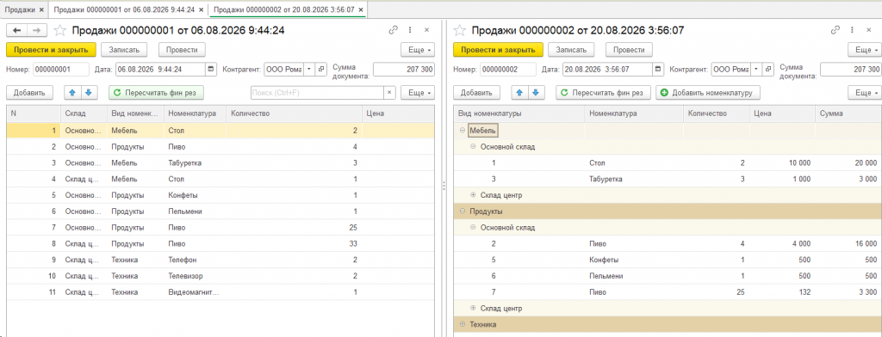Image resolution: width=882 pixels, height=337 pixels.
Task: Click Провести in document 000000002
Action: tap(629, 50)
